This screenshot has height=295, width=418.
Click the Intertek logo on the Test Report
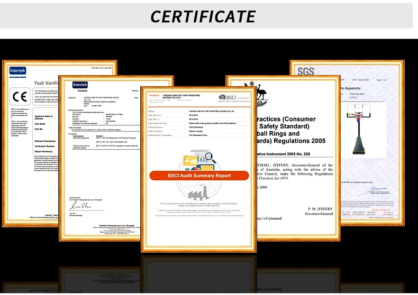[80, 85]
